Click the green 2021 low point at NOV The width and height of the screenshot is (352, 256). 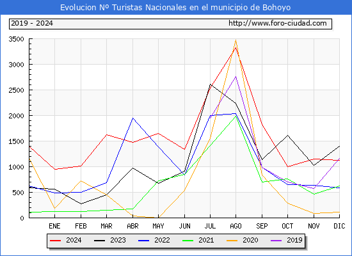pyautogui.click(x=314, y=194)
